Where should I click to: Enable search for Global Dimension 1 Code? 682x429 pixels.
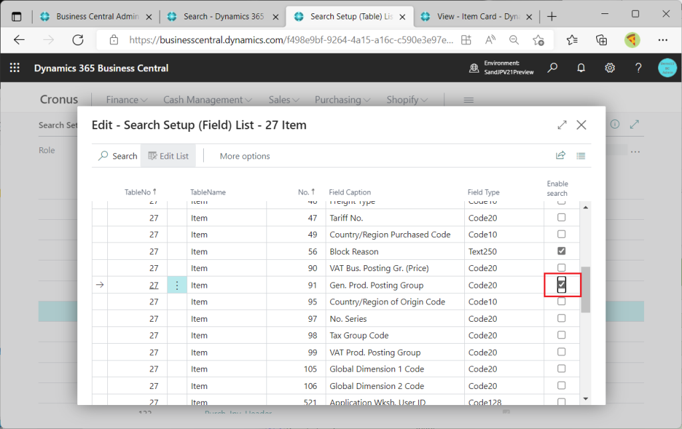[561, 368]
